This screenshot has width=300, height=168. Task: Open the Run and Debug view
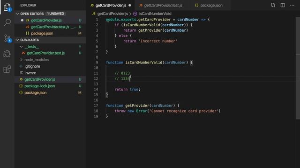7,54
